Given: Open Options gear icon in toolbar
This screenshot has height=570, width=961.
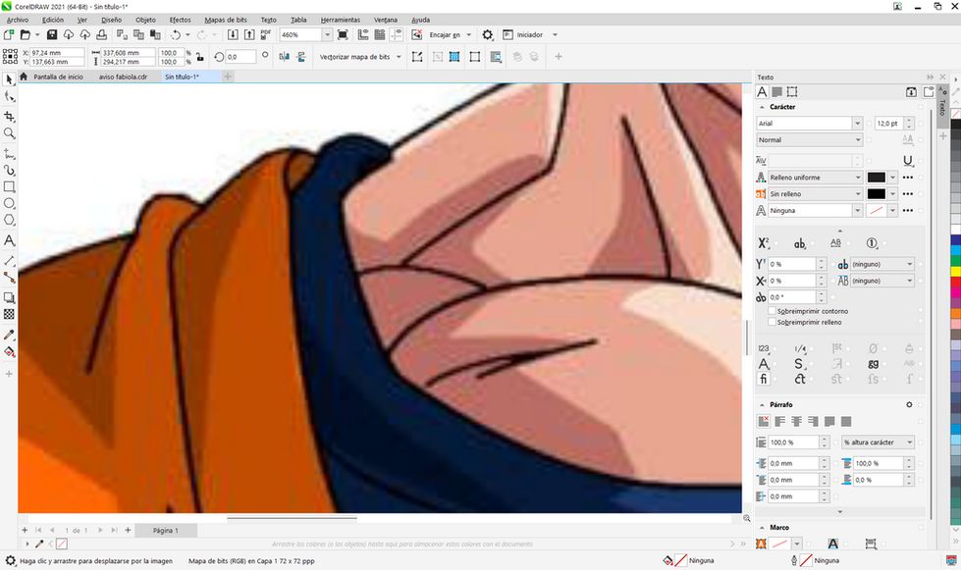Looking at the screenshot, I should 487,35.
